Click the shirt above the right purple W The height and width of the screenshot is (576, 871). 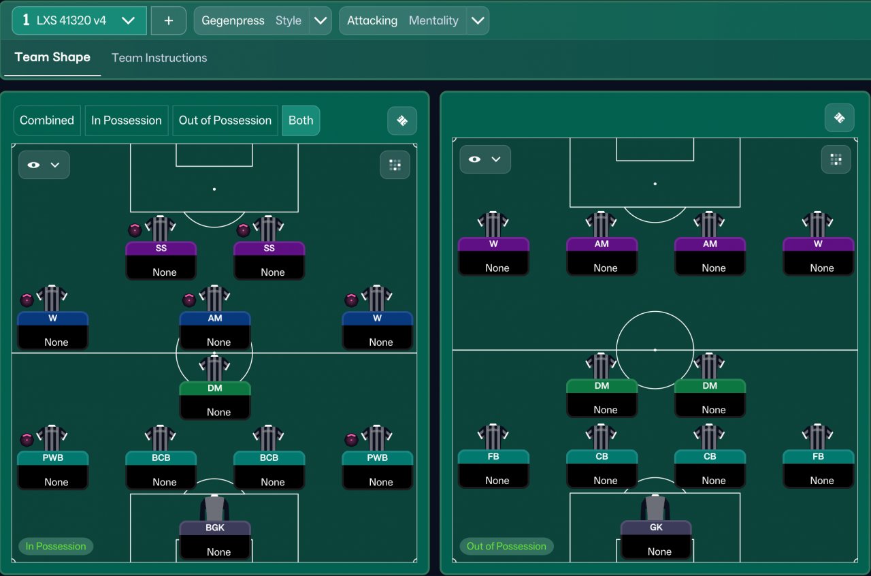pyautogui.click(x=818, y=224)
